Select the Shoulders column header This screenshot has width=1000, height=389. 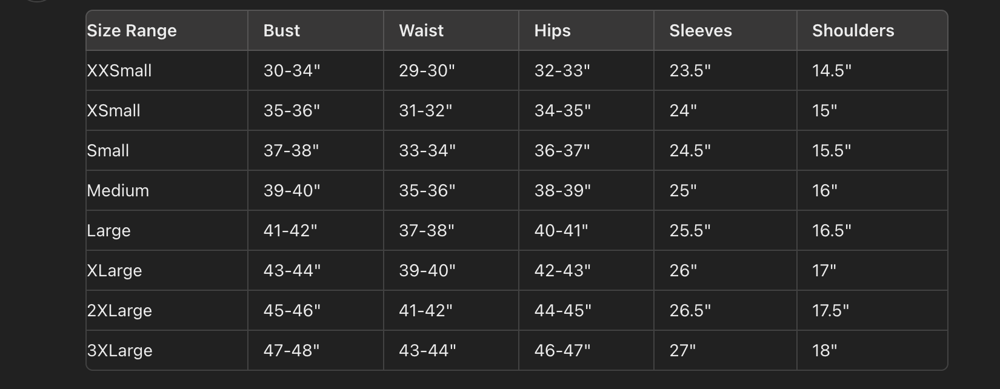pos(853,31)
